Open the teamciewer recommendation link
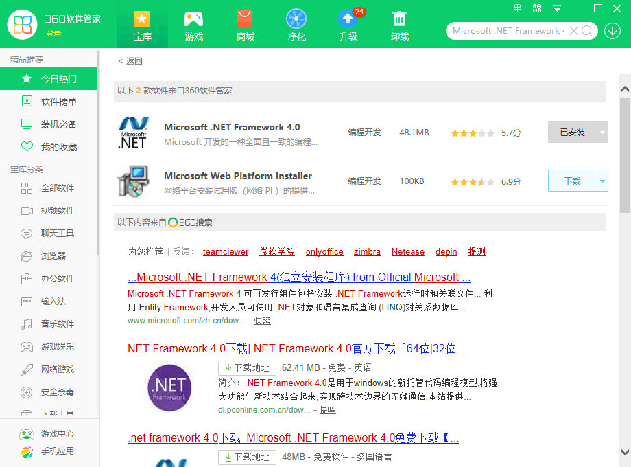This screenshot has height=467, width=631. 226,251
